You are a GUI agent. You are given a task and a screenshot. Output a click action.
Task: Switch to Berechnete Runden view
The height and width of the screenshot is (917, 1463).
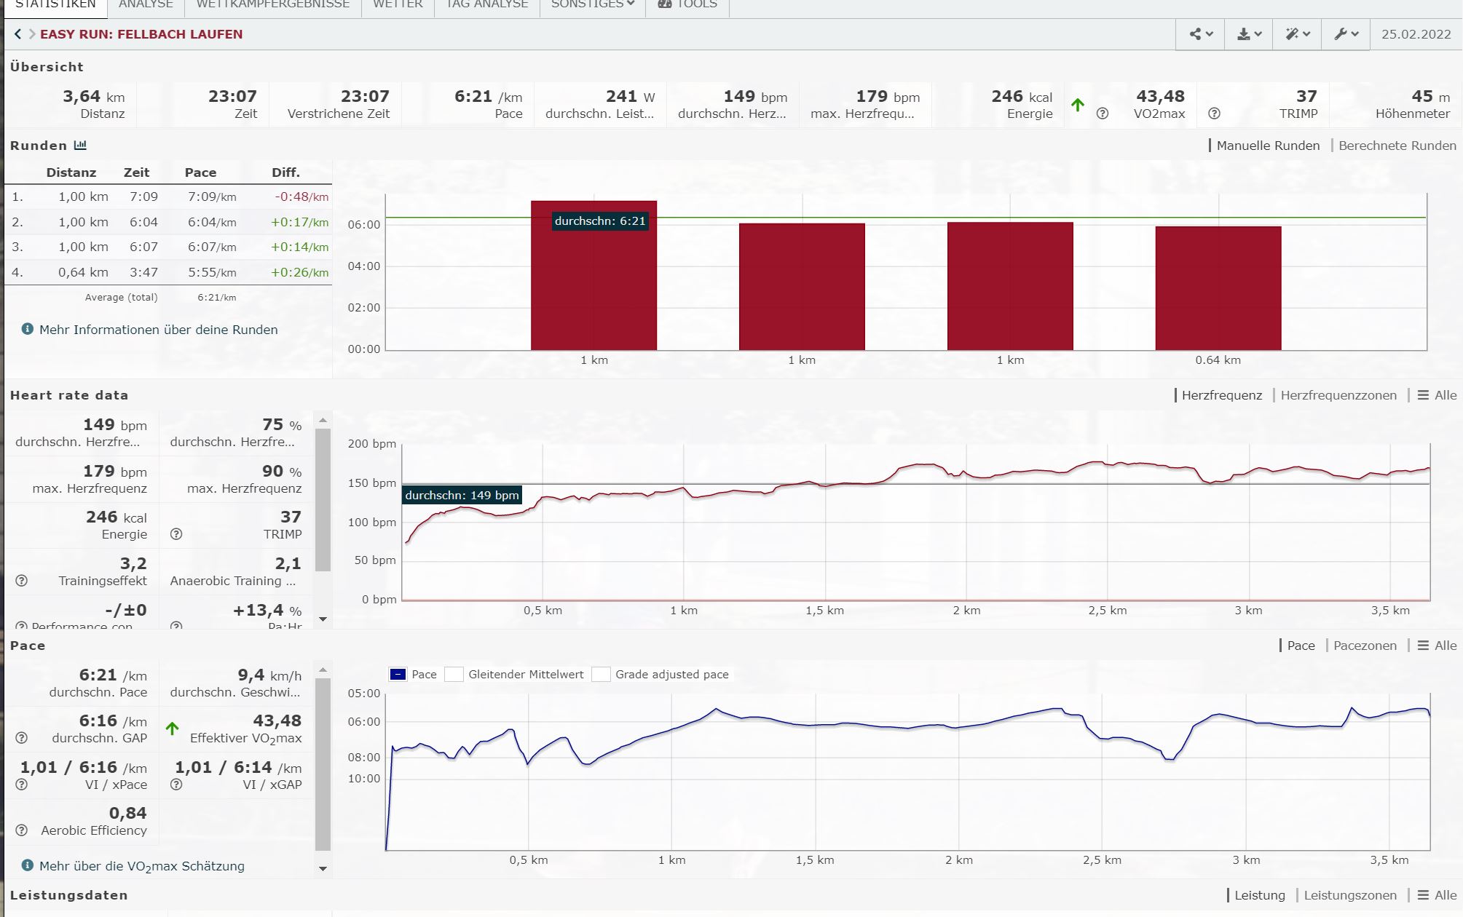[1397, 146]
